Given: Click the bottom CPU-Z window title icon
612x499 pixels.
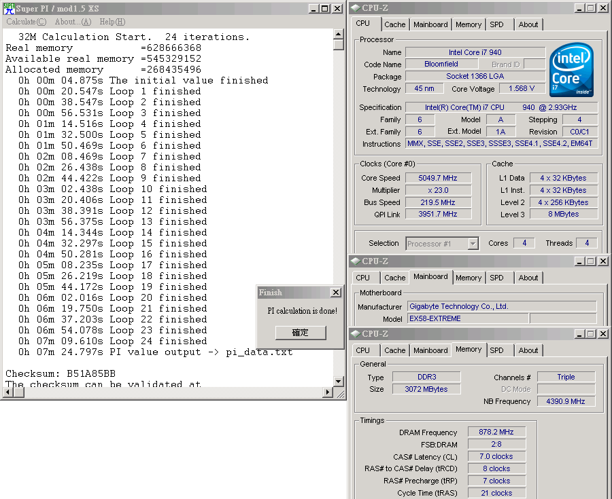Looking at the screenshot, I should pos(356,334).
